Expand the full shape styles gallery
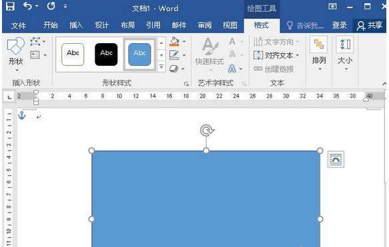 click(161, 66)
